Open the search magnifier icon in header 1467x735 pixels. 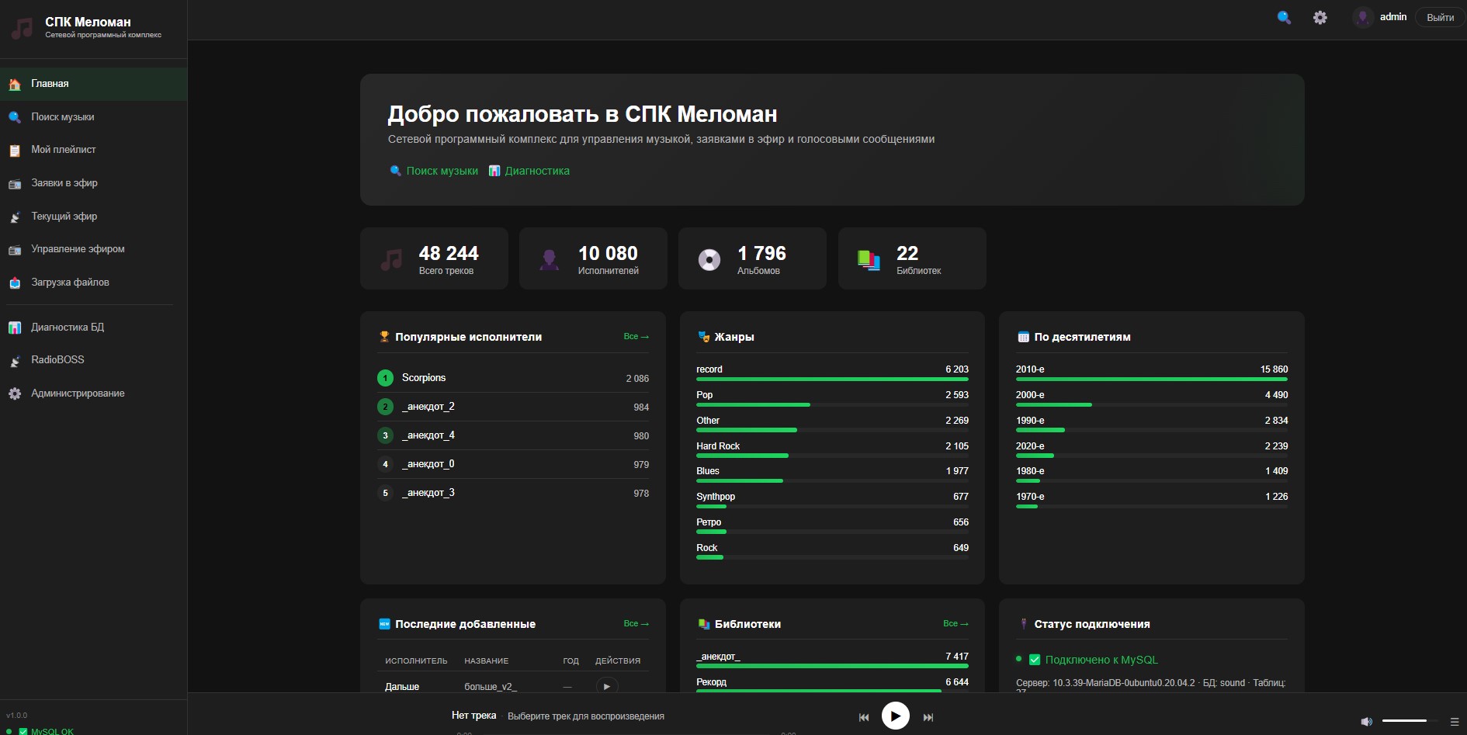click(1285, 17)
